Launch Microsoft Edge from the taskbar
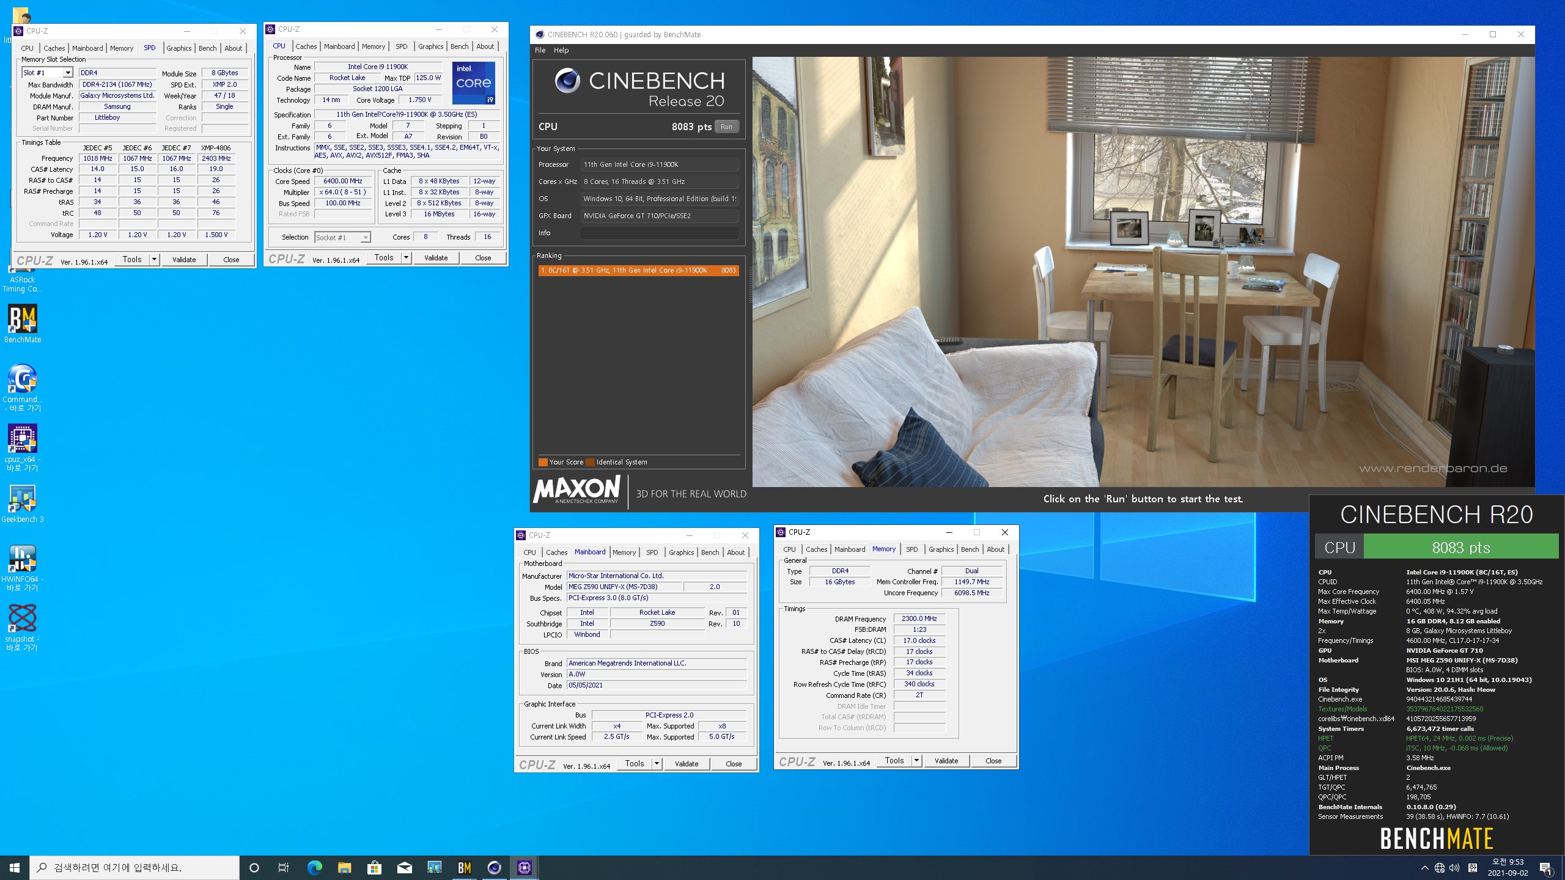This screenshot has width=1565, height=880. pos(314,867)
